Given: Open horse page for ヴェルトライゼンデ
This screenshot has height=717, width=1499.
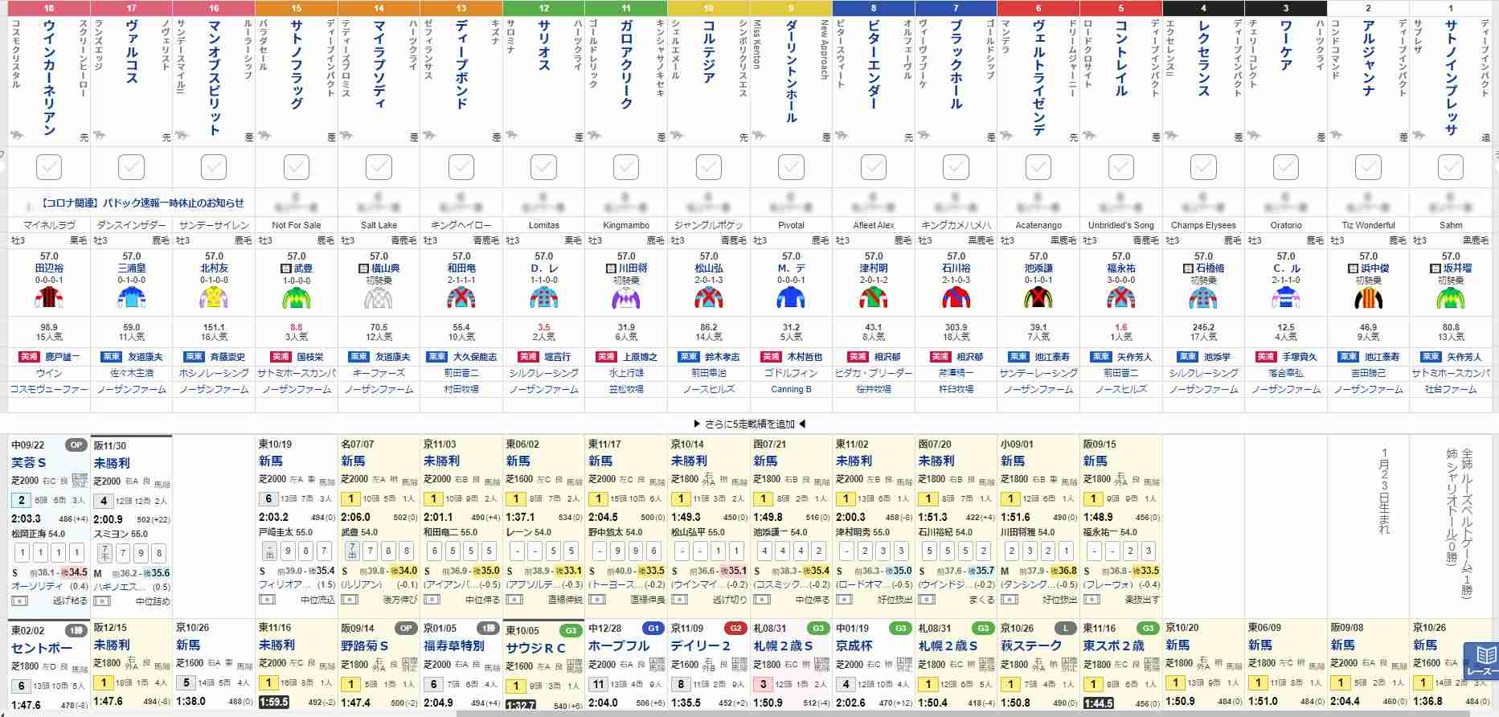Looking at the screenshot, I should pyautogui.click(x=1038, y=78).
